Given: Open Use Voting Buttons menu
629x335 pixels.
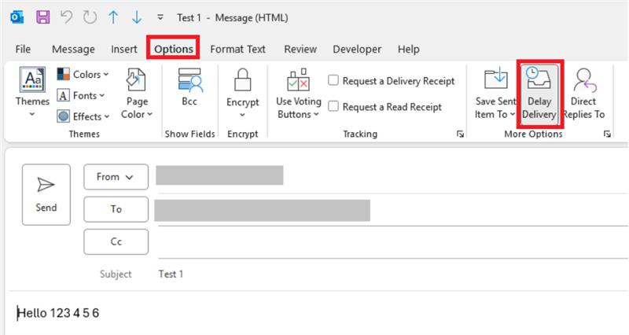Looking at the screenshot, I should (x=299, y=94).
